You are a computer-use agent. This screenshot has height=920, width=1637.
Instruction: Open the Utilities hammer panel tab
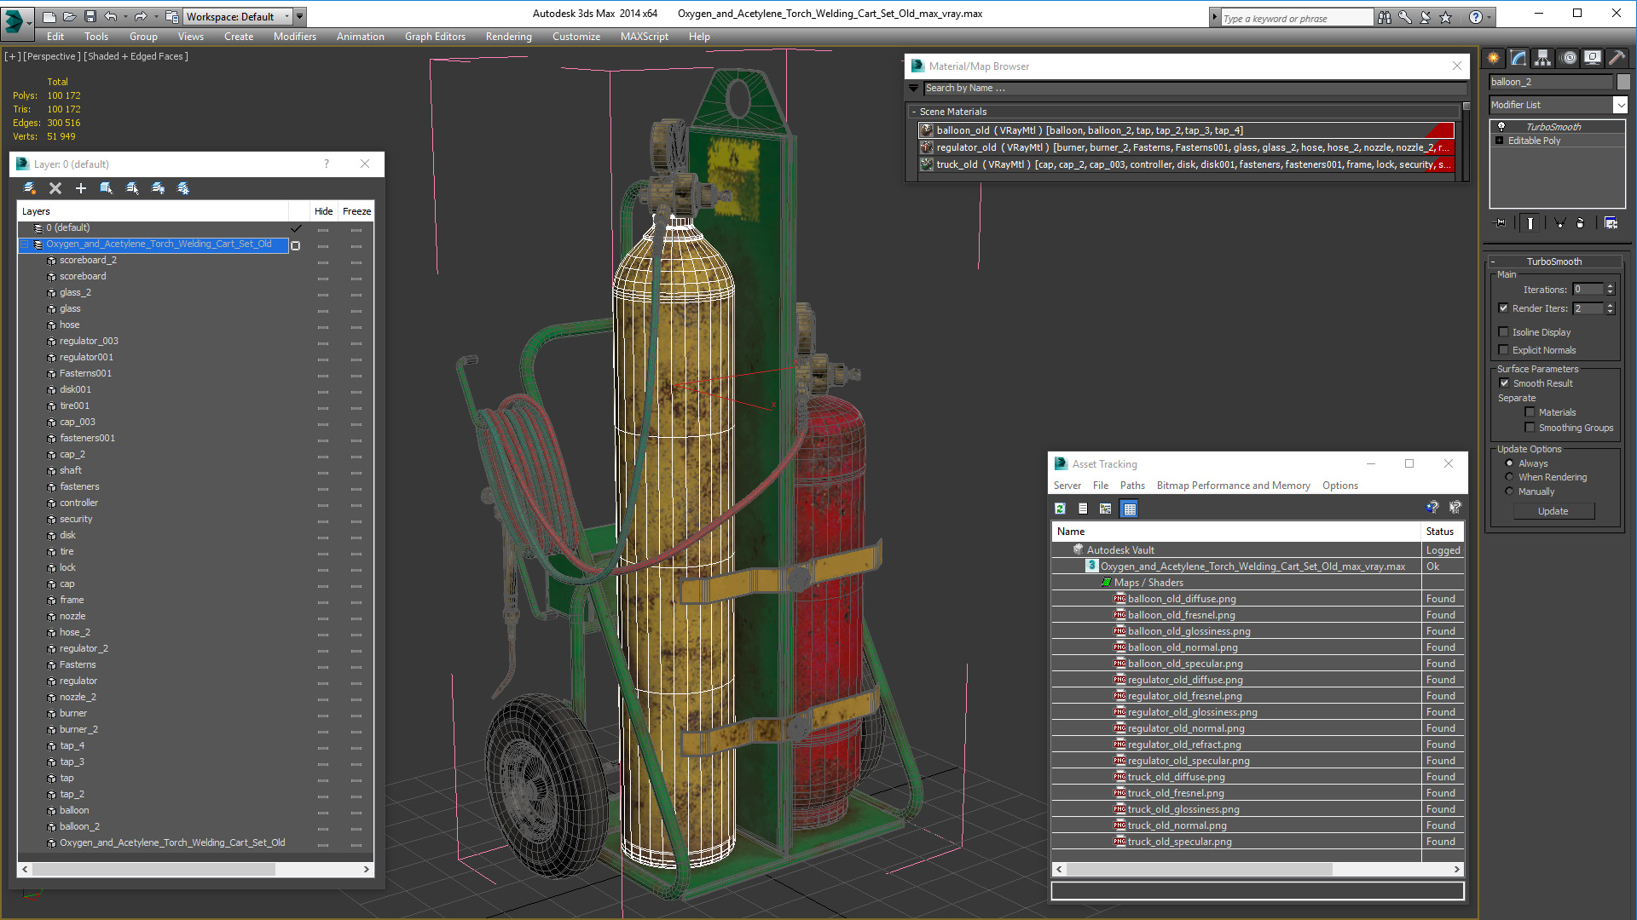(1616, 58)
